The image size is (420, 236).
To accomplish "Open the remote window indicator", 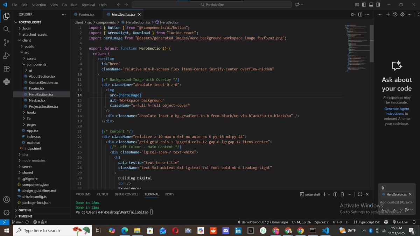I will (4, 222).
